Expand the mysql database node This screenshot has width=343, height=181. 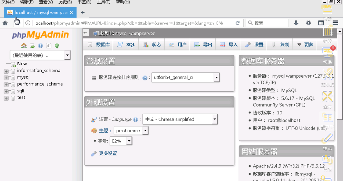point(6,78)
